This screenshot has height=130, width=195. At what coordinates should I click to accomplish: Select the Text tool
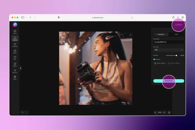[15, 58]
